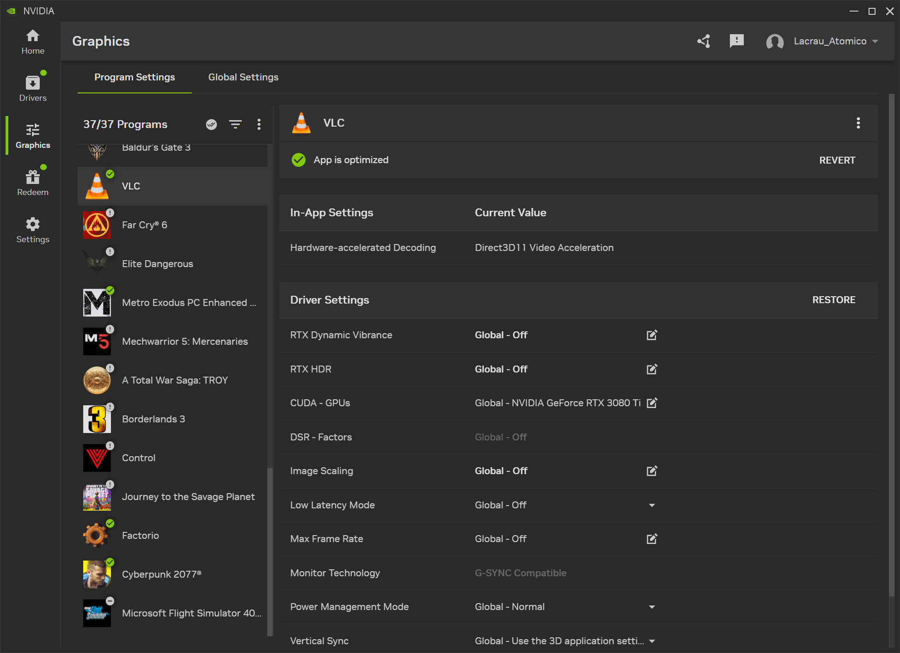
Task: Open the programs list filter icon
Action: click(235, 124)
